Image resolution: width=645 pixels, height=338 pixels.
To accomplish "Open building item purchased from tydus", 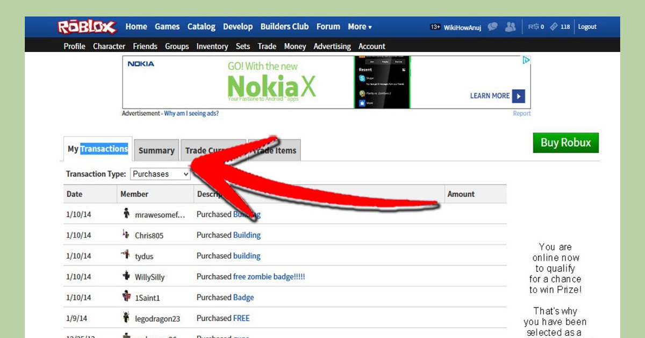I will (247, 256).
